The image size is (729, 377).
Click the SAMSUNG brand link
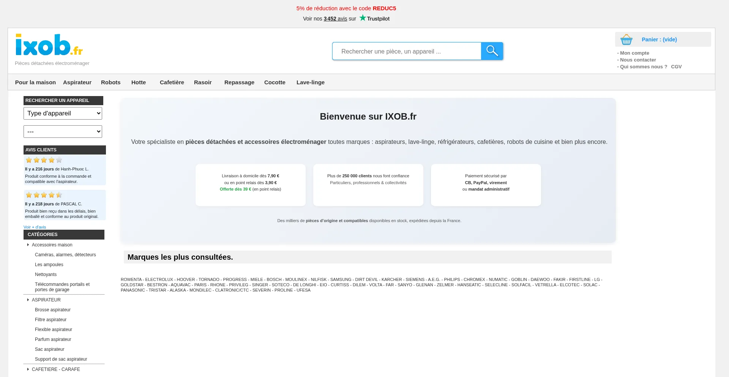pos(341,279)
